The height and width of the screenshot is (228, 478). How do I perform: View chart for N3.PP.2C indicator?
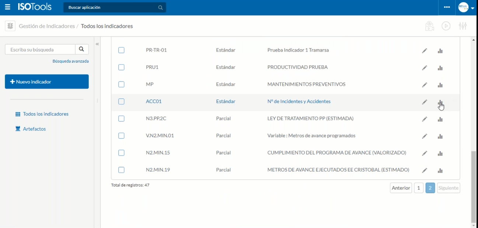click(440, 119)
